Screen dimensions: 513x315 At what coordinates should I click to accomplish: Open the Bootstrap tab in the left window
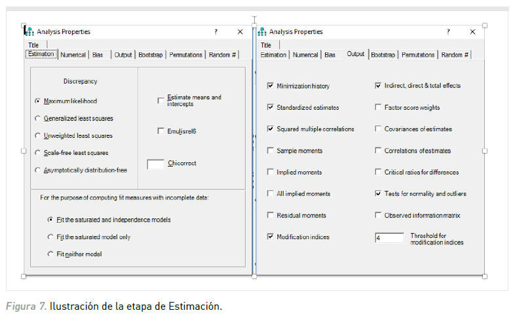[x=151, y=55]
